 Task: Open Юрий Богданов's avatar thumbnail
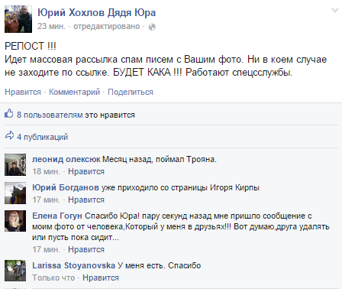(x=15, y=193)
